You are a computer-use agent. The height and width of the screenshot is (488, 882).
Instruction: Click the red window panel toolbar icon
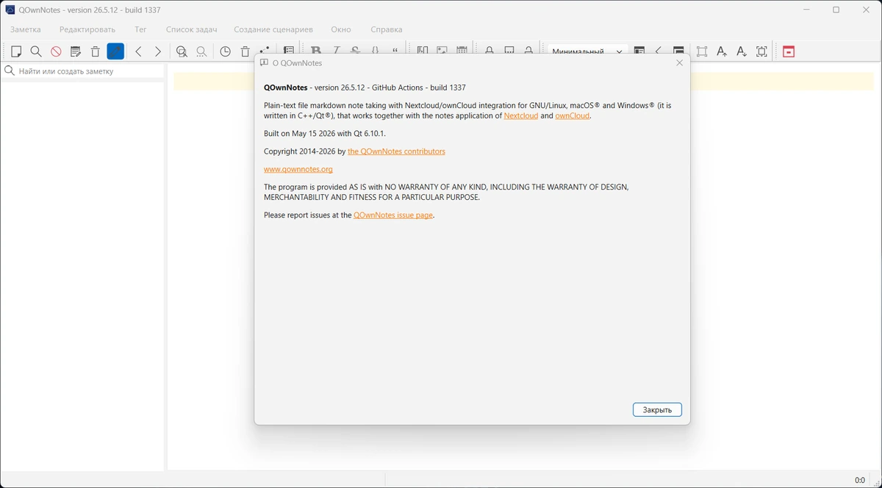(789, 51)
